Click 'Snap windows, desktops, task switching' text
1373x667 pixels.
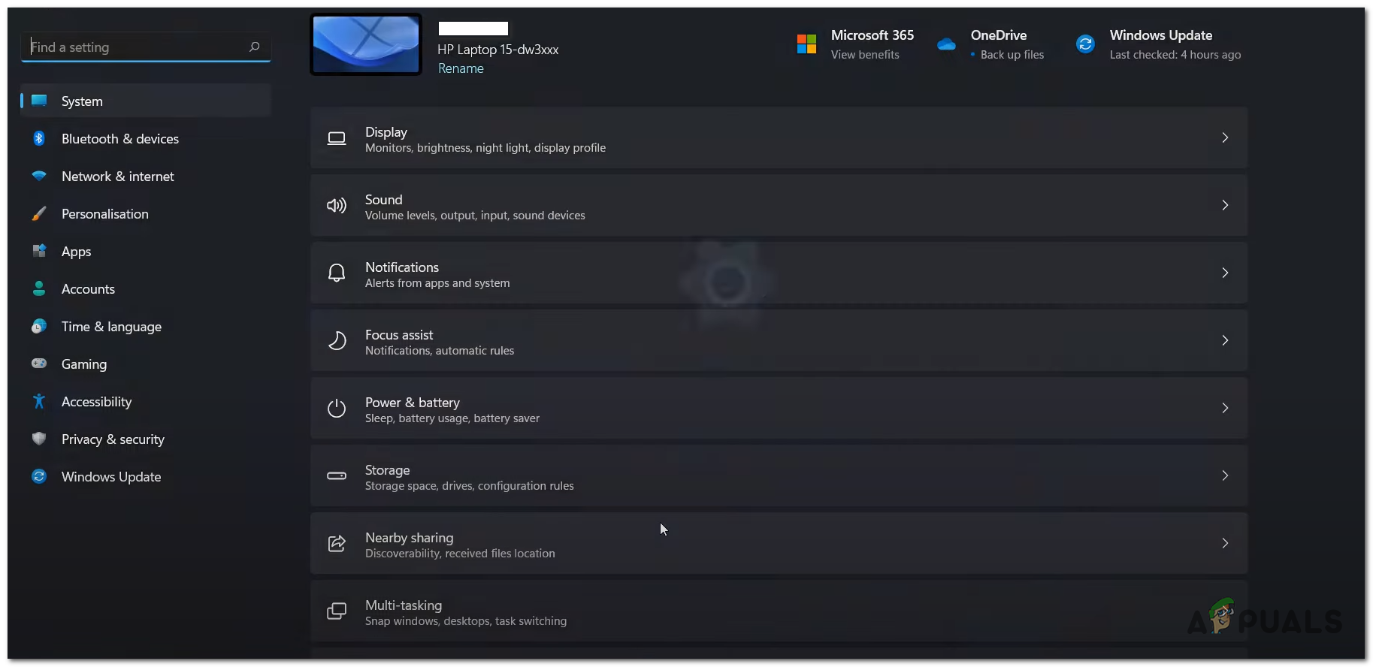466,621
